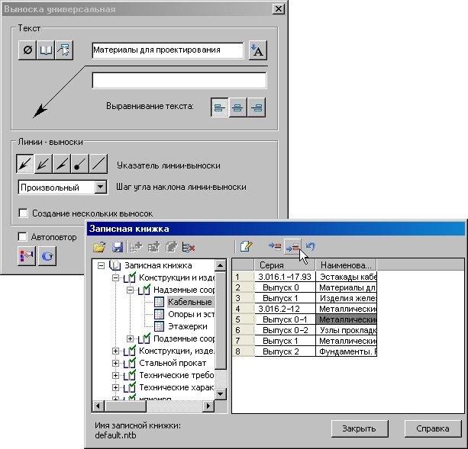The image size is (468, 449).
Task: Expand the Стальной прокат tree node
Action: pyautogui.click(x=116, y=363)
